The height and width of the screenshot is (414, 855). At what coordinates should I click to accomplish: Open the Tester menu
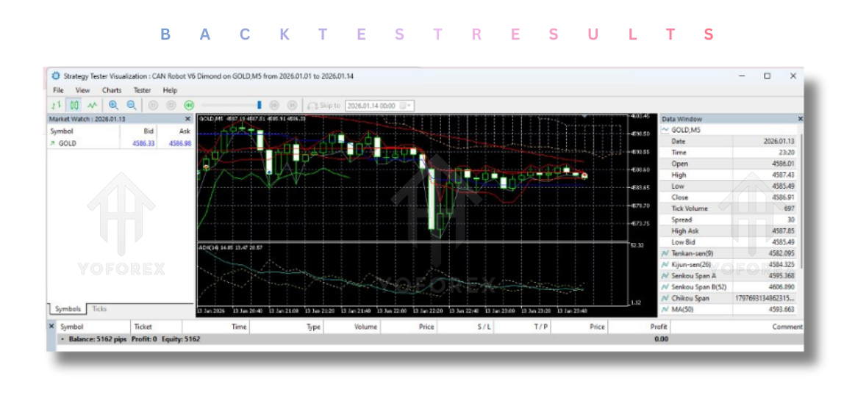pos(142,90)
